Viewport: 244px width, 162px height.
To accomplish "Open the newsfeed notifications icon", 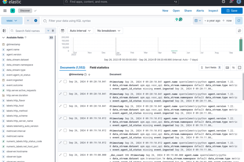I will click(x=231, y=2).
